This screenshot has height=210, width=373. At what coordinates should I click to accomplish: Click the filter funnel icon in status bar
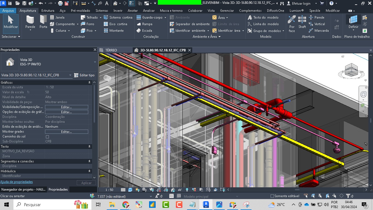pos(348,196)
